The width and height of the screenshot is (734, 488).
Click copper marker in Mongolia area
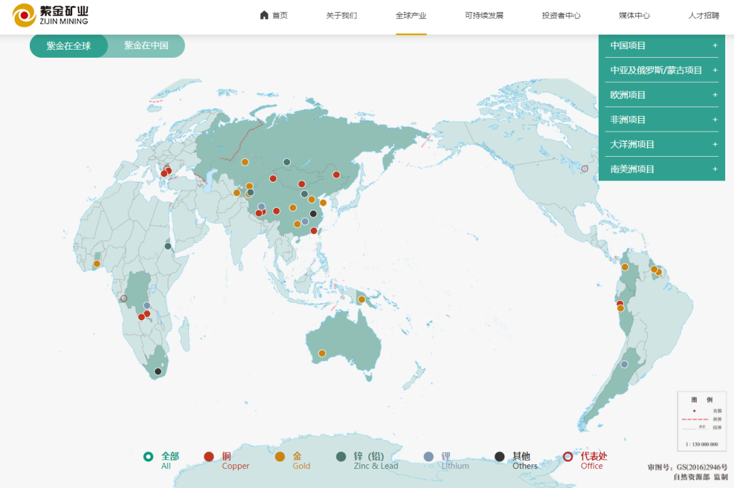tap(302, 184)
